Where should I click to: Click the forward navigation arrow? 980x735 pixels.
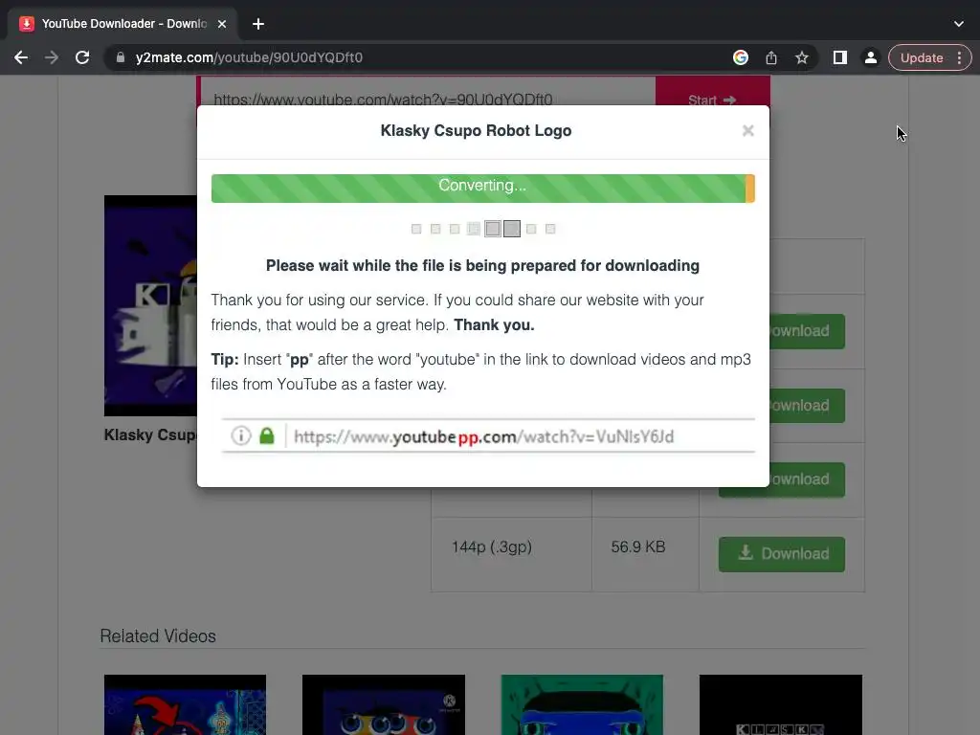(x=52, y=57)
